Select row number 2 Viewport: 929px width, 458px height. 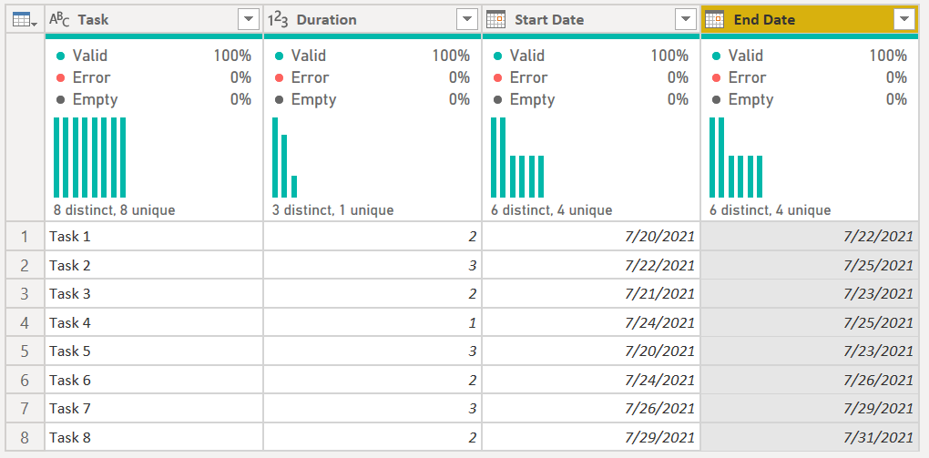tap(25, 265)
